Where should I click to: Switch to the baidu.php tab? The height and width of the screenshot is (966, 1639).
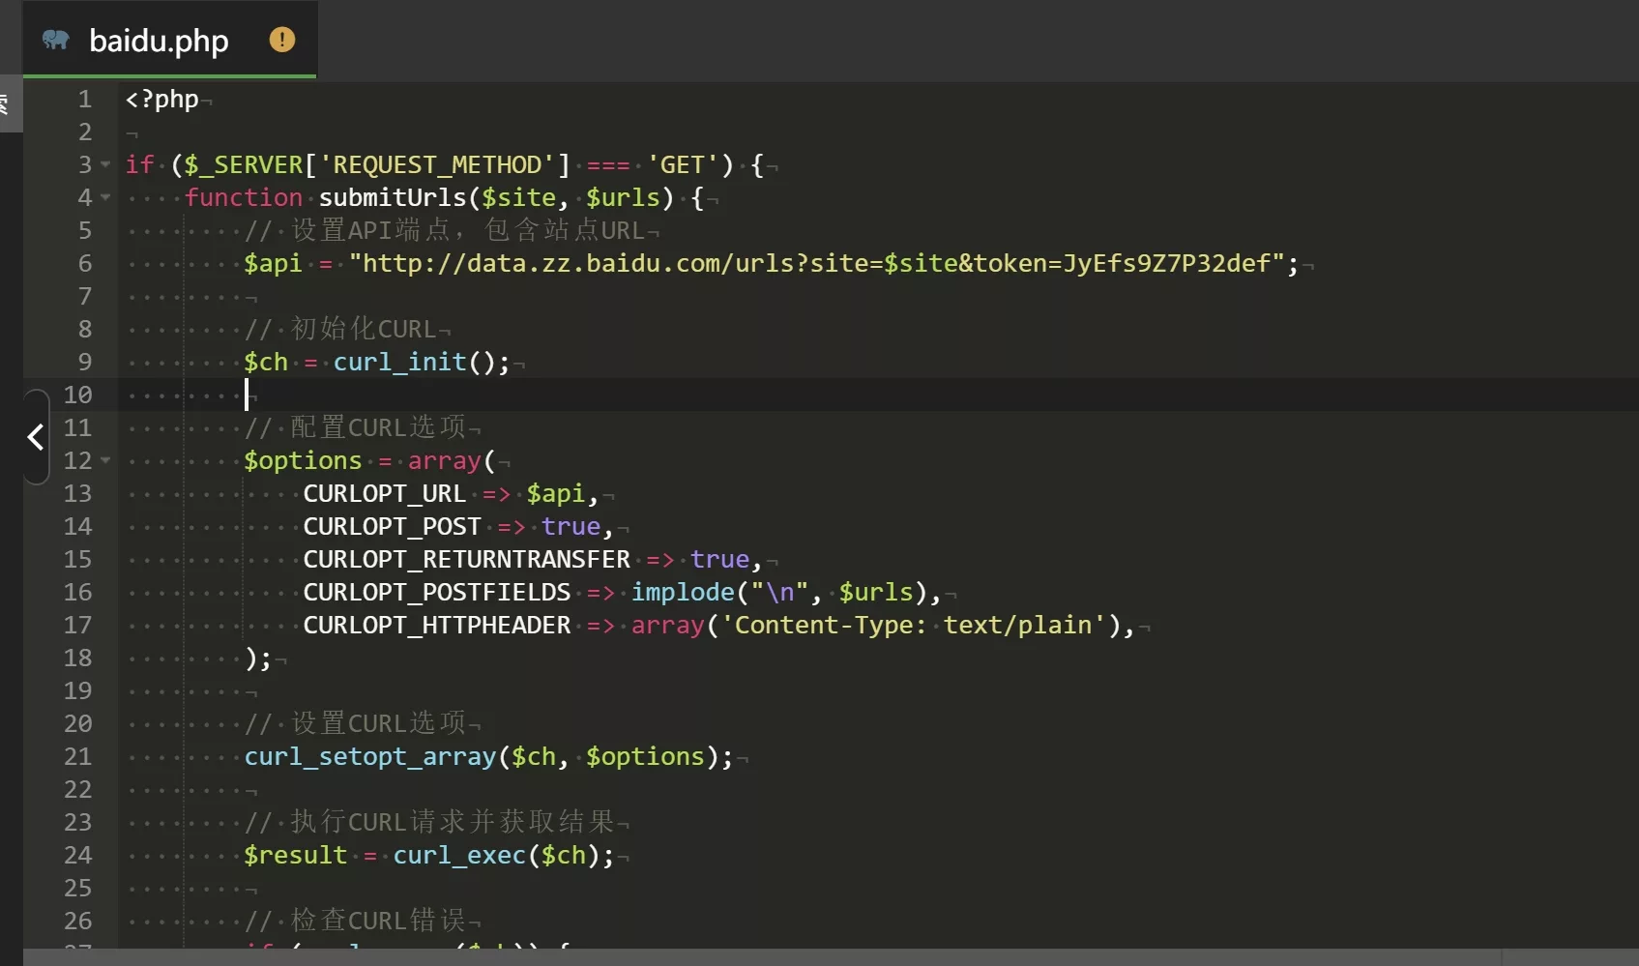(159, 41)
